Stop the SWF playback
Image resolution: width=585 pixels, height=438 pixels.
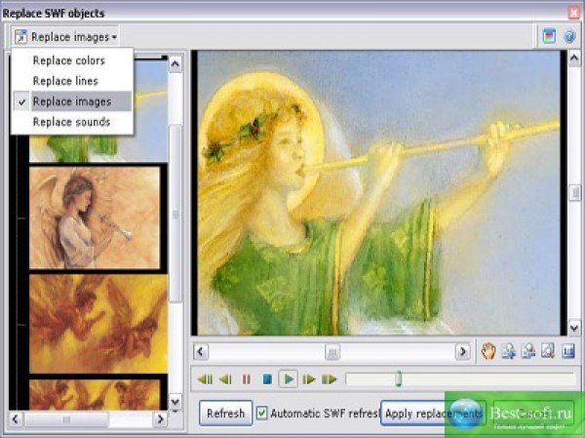coord(267,379)
